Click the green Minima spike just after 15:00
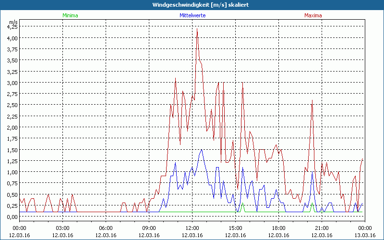 (242, 204)
